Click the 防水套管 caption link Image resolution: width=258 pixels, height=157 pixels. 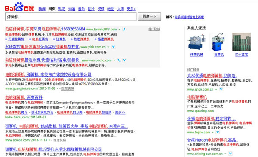click(x=241, y=54)
